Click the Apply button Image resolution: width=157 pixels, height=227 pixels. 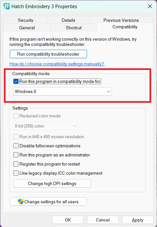[138, 220]
